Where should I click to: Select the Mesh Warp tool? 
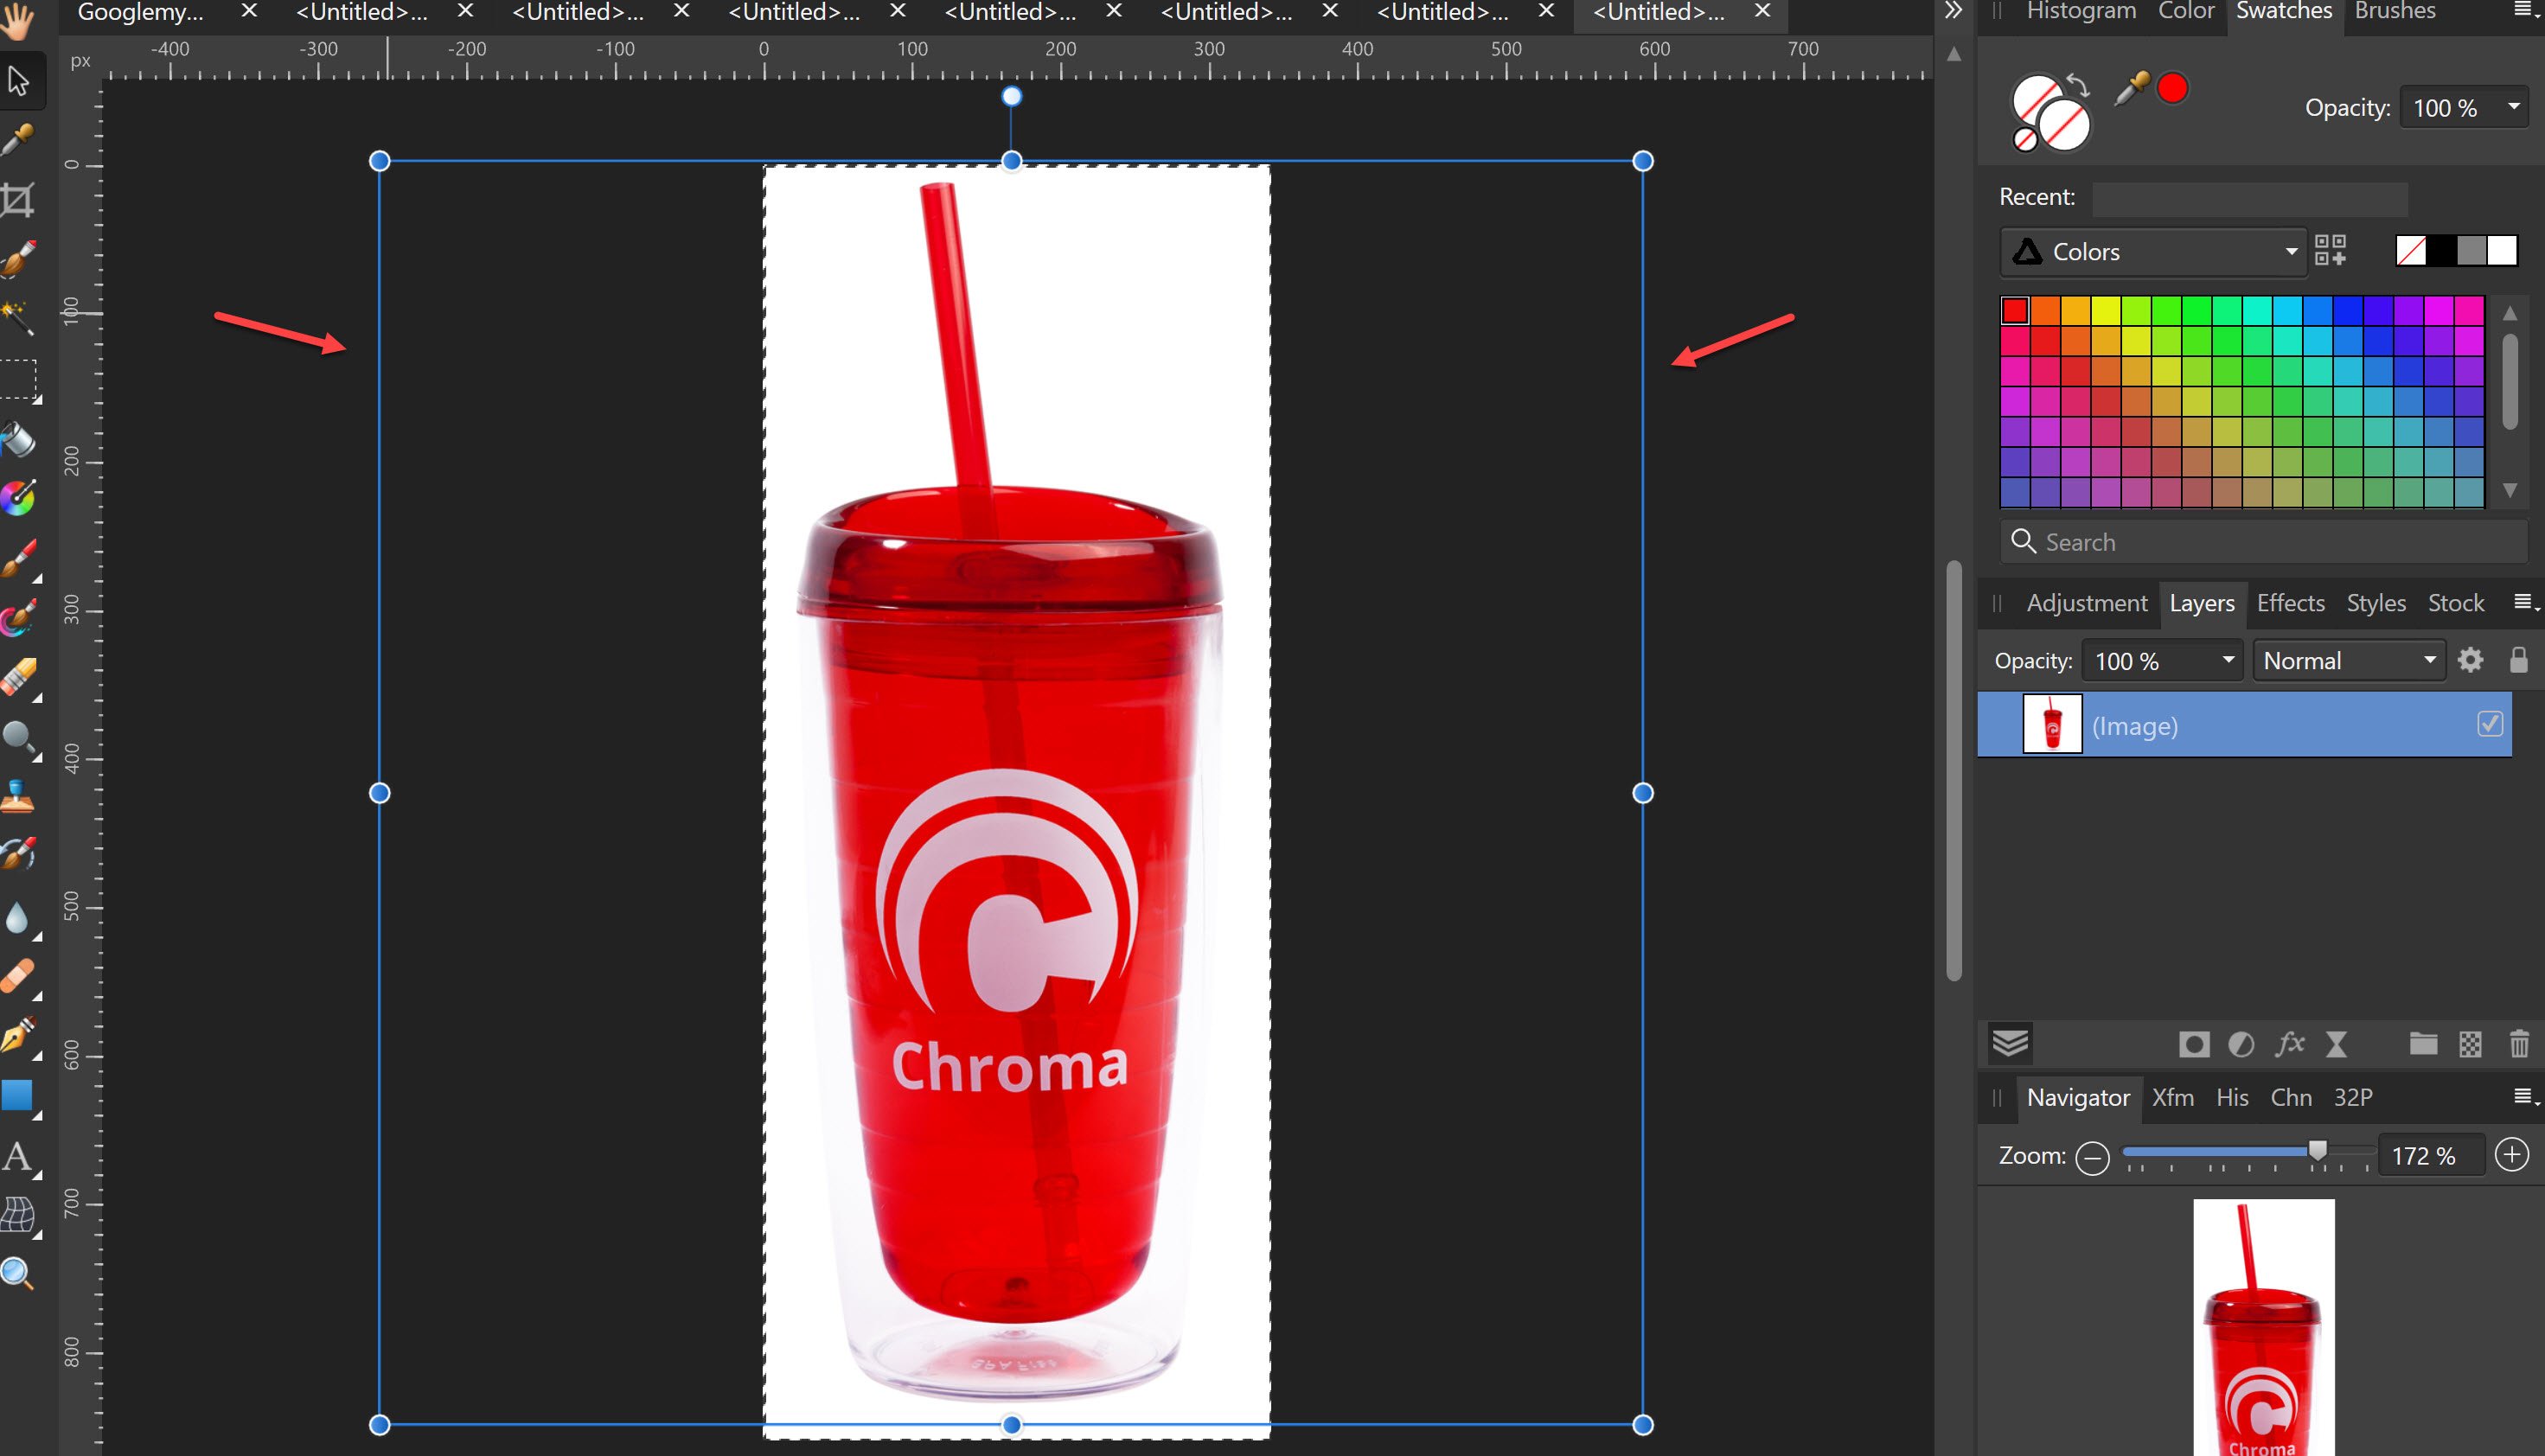click(x=18, y=1216)
